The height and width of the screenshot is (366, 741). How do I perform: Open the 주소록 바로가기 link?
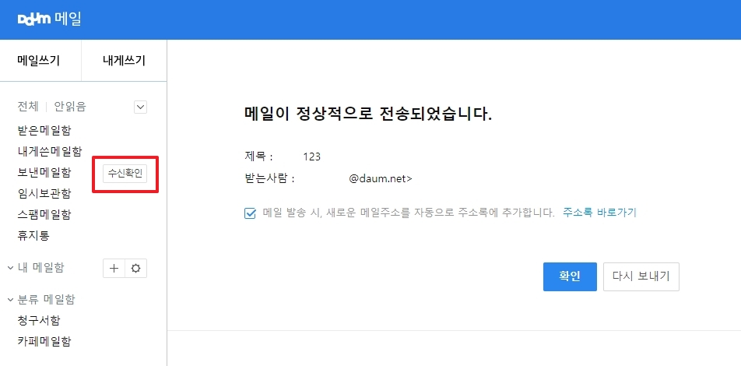coord(599,213)
